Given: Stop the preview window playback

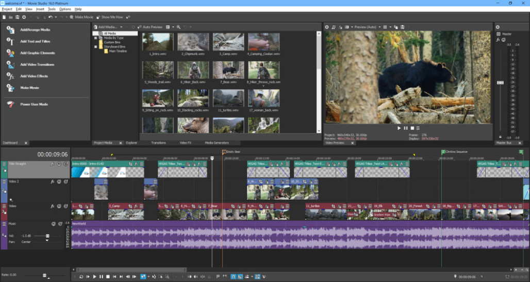Looking at the screenshot, I should tap(412, 128).
